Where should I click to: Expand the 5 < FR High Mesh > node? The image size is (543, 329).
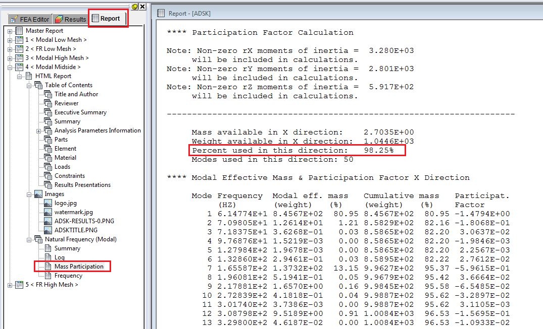(11, 284)
